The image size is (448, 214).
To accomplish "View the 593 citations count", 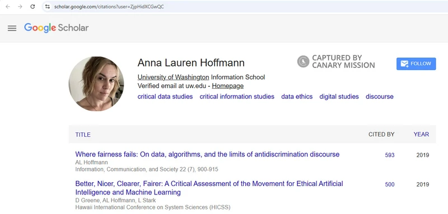I will [390, 155].
